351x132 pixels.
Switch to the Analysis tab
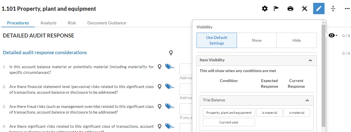[48, 23]
